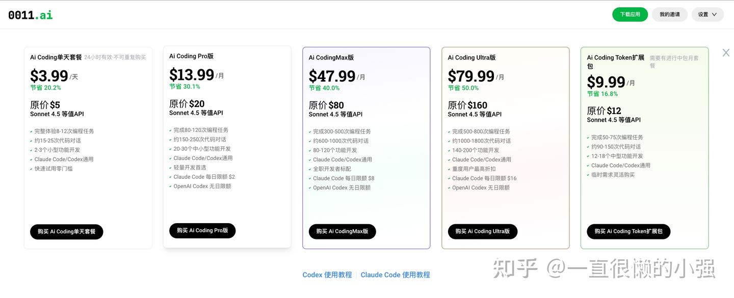Click checkmark beside 重度用户最高折扣
The width and height of the screenshot is (734, 298).
(449, 169)
